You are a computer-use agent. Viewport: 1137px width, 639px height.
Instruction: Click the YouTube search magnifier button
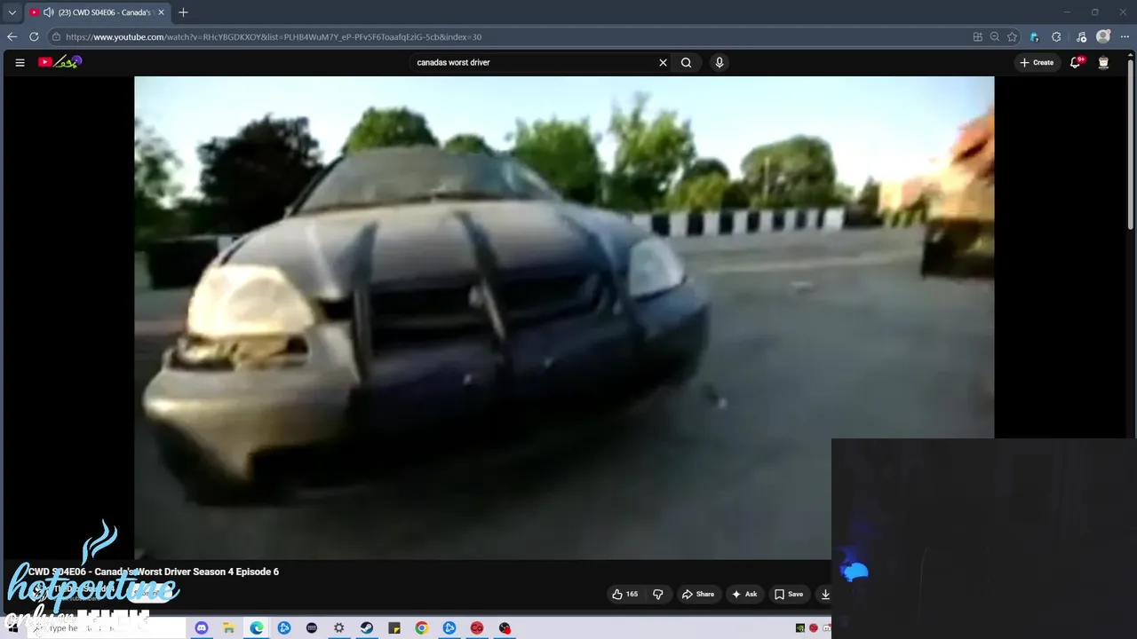[x=686, y=62]
